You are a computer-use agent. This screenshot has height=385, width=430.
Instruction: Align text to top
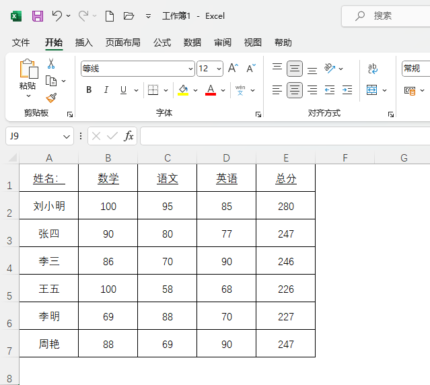coord(277,67)
